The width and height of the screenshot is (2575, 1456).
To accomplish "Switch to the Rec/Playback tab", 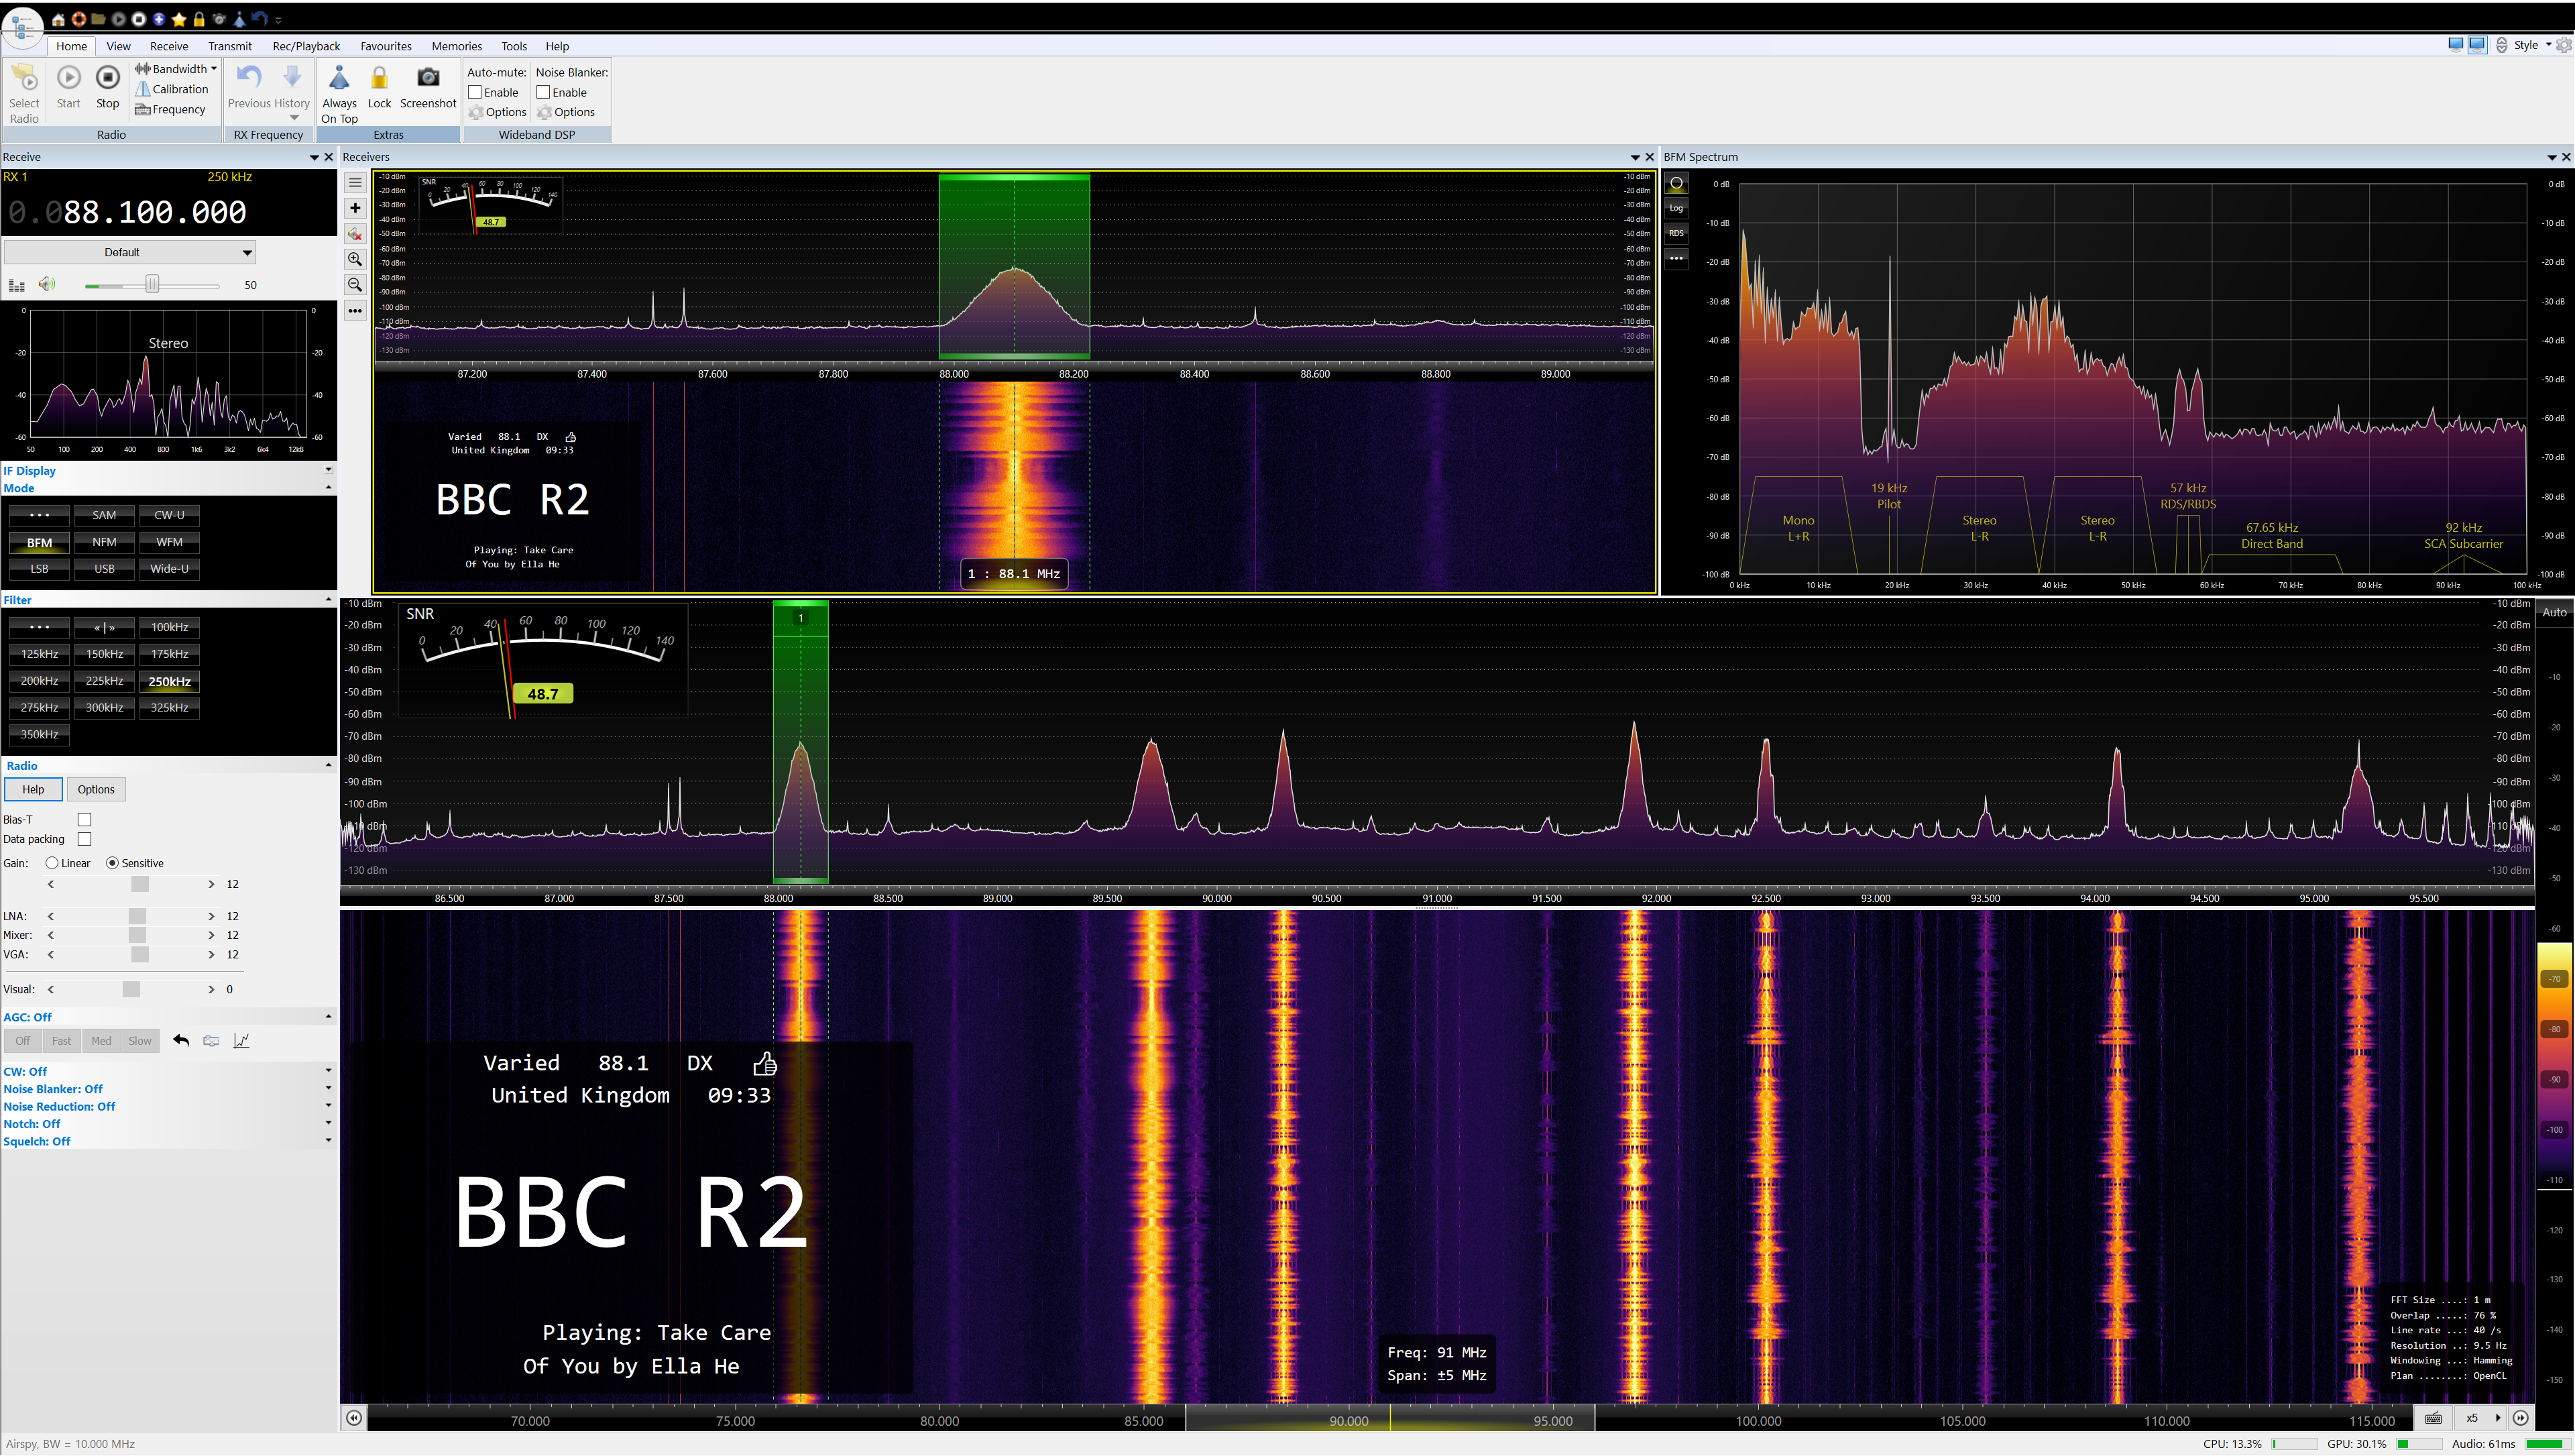I will (306, 46).
